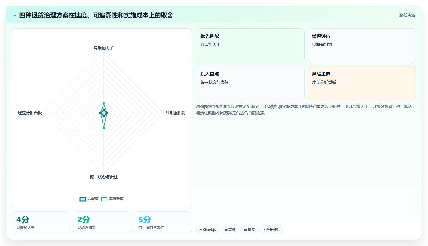
Task: Click the radar axis label 只加强扣罚
Action: [176, 113]
